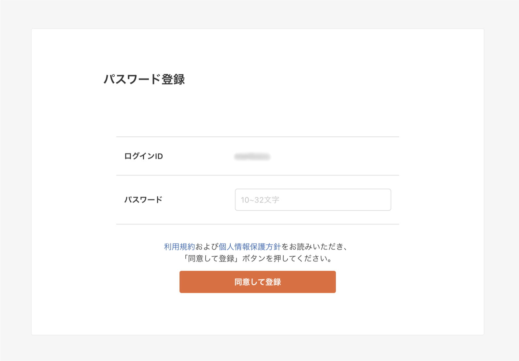Agree and register by clicking the submit button
Viewport: 519px width, 361px height.
257,282
